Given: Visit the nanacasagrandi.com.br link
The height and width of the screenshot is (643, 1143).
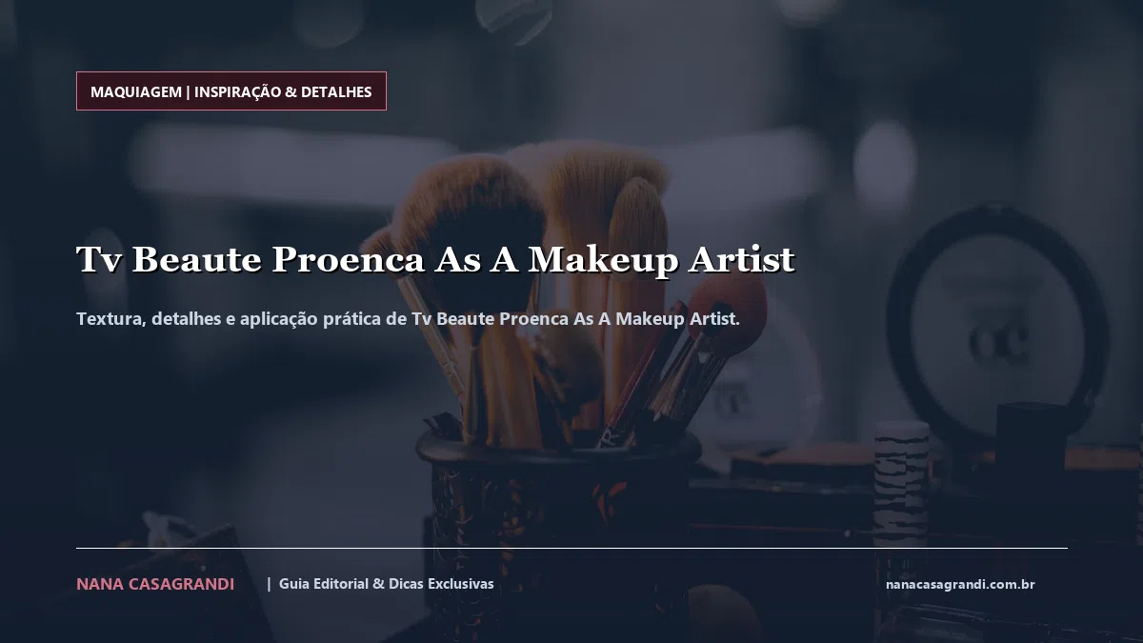Looking at the screenshot, I should (960, 584).
